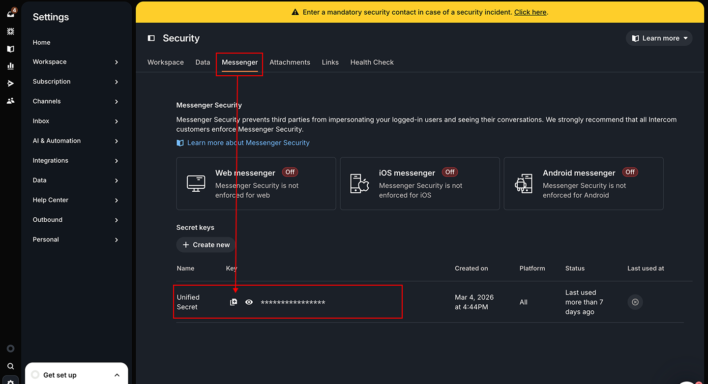Open the Inbox icon with the 4 badge

[x=11, y=13]
